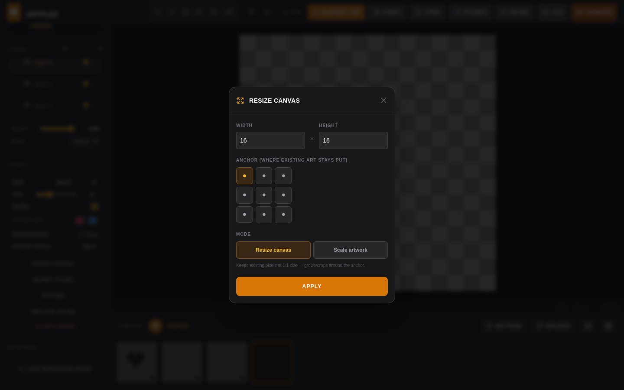Select the bottom-left anchor point
The height and width of the screenshot is (390, 624).
(244, 214)
